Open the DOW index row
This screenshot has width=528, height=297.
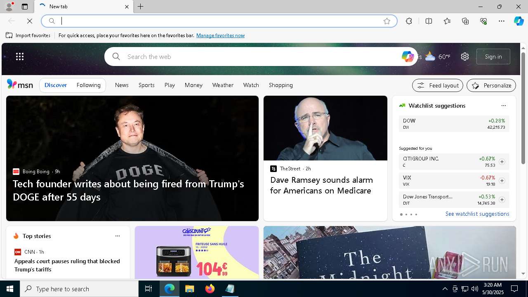454,124
